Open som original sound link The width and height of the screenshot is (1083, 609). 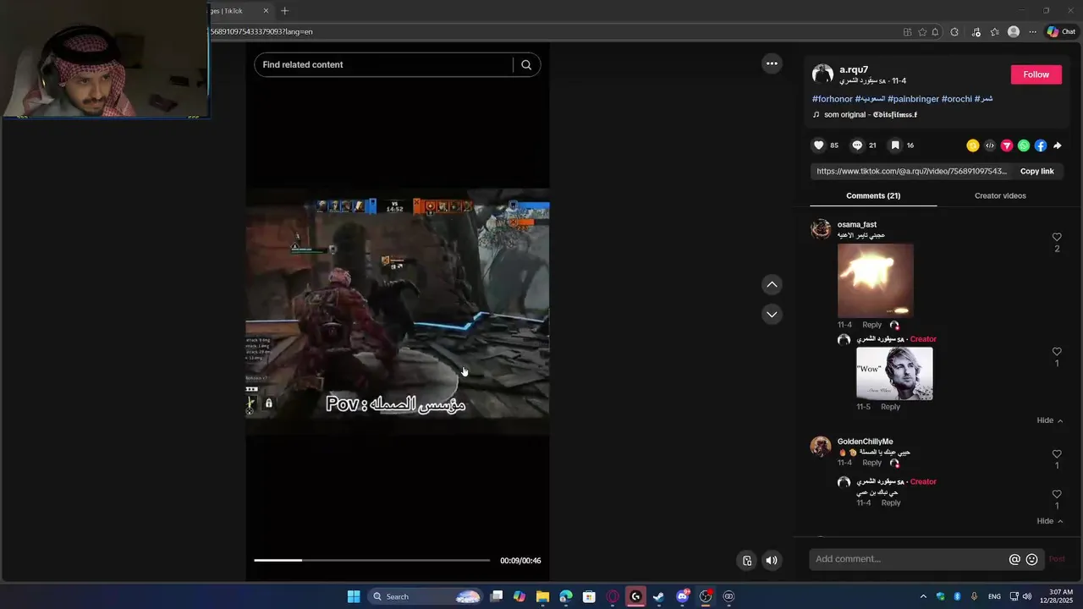click(x=870, y=114)
